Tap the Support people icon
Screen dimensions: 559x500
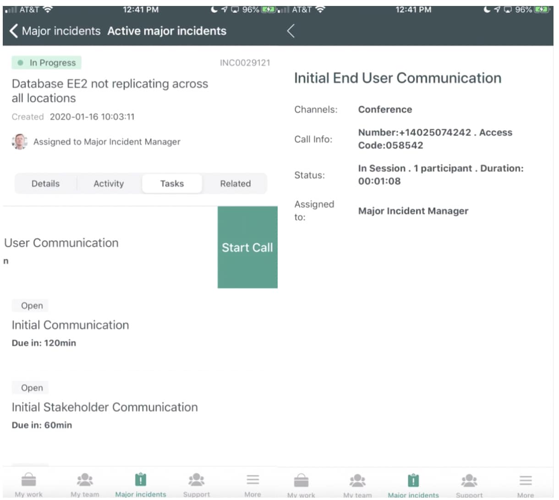pos(196,478)
